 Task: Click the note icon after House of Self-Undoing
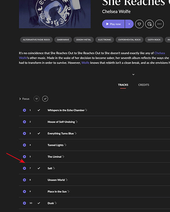pyautogui.click(x=76, y=122)
